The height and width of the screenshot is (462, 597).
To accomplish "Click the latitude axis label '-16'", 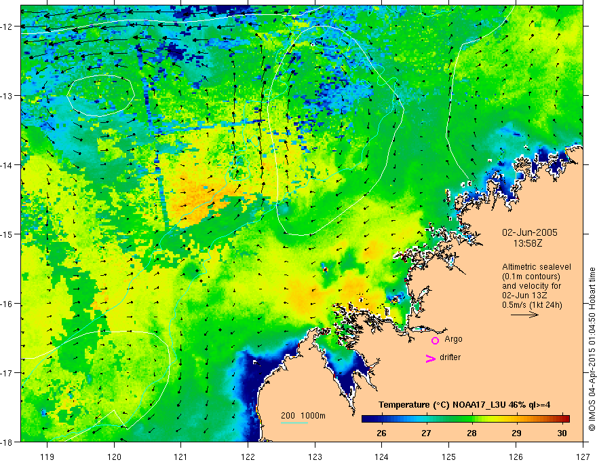I will 7,304.
